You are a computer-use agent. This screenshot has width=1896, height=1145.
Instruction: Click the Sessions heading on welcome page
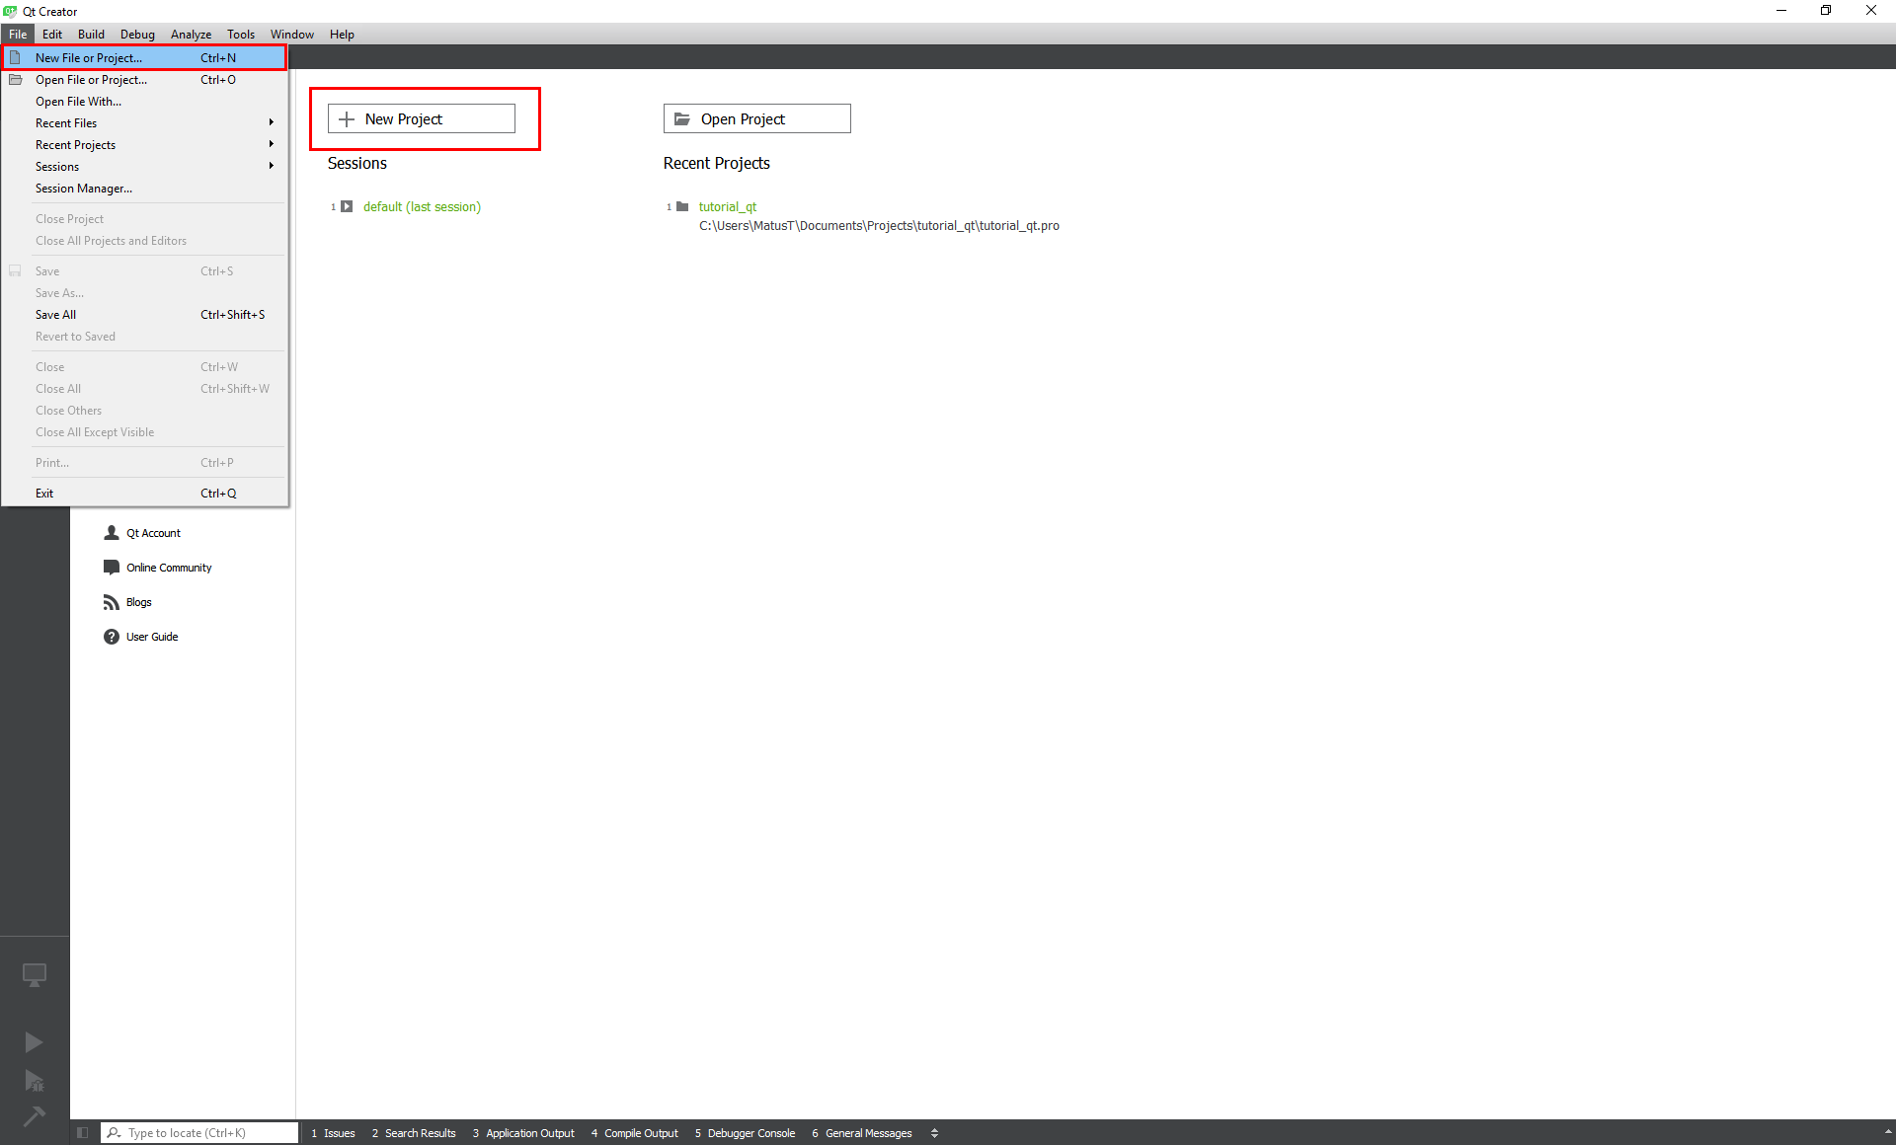coord(357,163)
